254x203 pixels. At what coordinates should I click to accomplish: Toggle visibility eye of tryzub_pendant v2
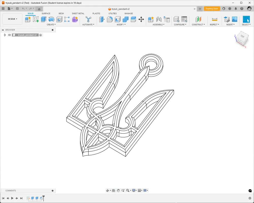pos(9,35)
